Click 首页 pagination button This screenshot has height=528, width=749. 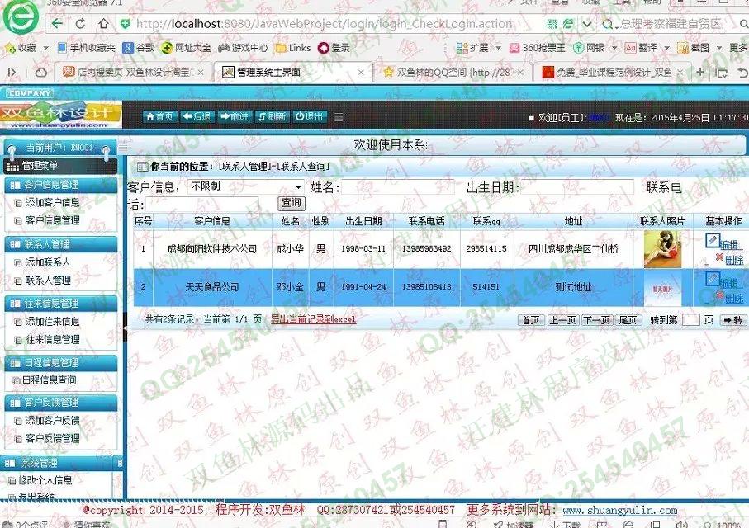tap(531, 320)
